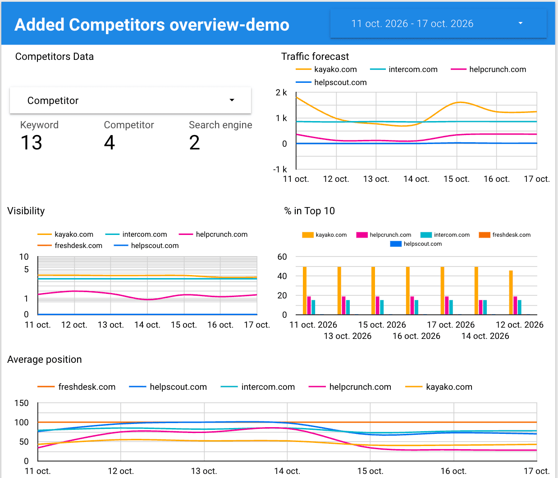Open the Competitor filter dropdown
This screenshot has height=478, width=558.
pos(130,100)
